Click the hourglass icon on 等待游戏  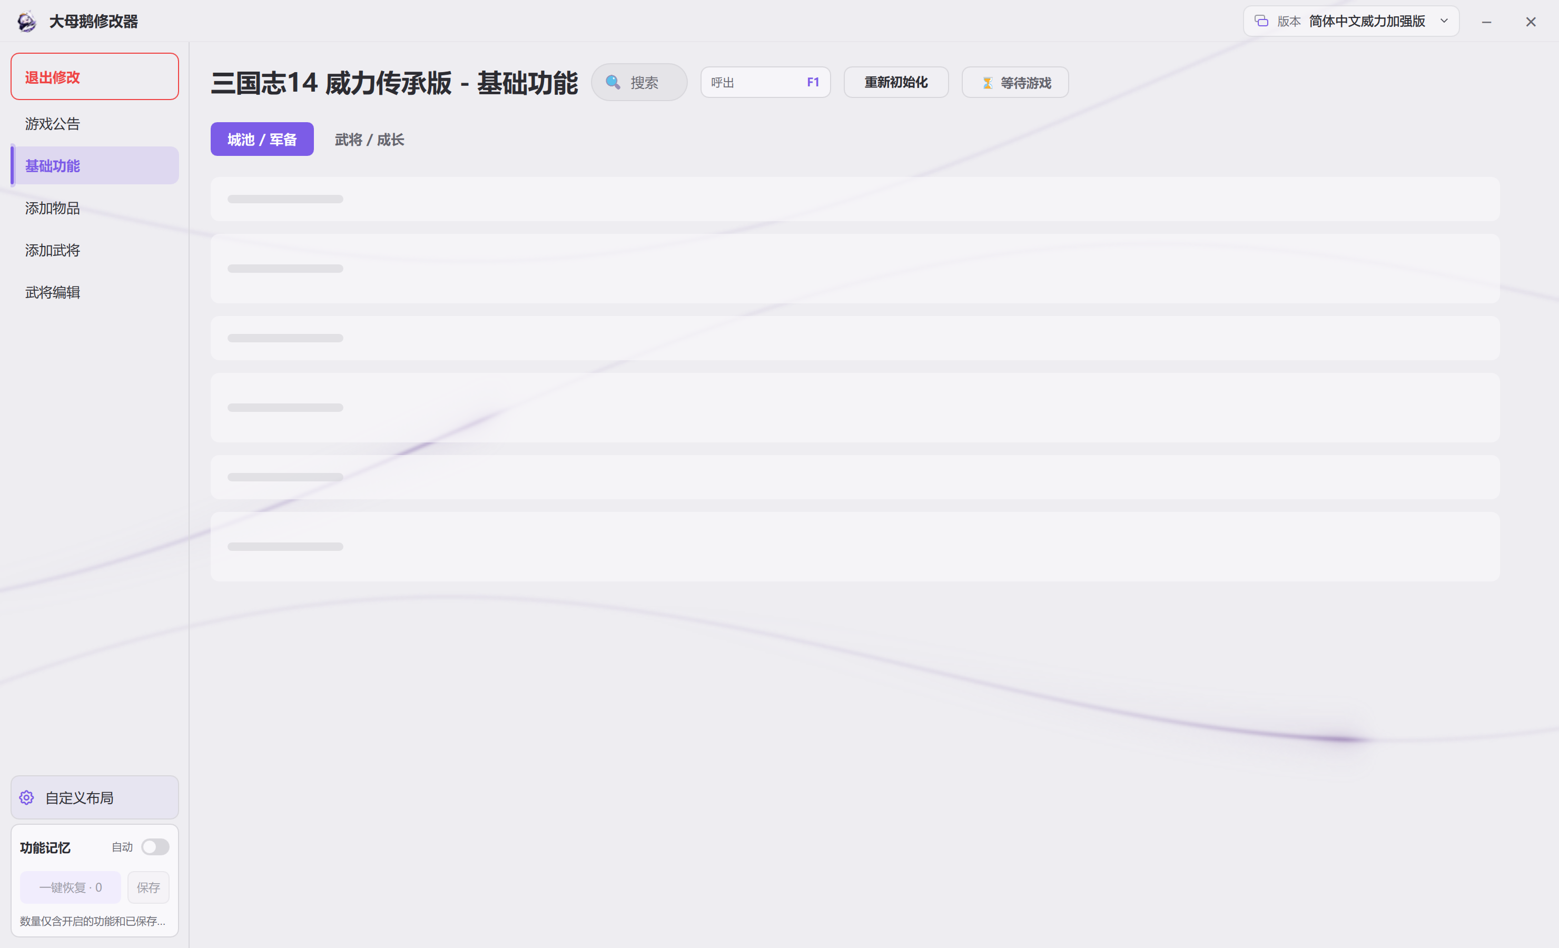click(987, 83)
